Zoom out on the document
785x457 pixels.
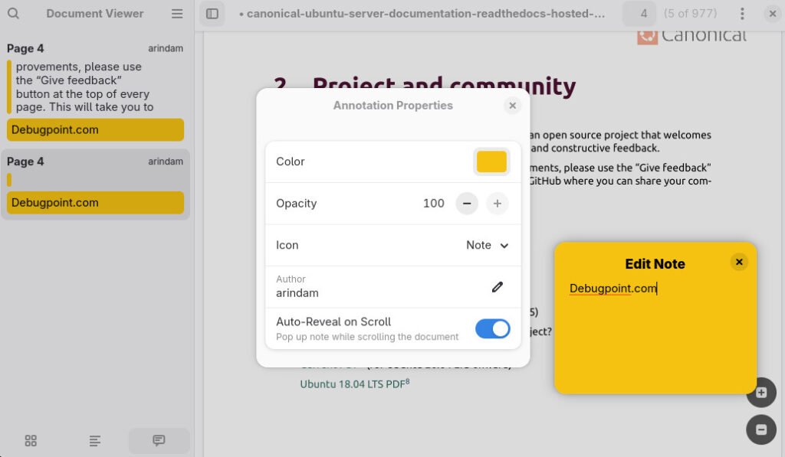pos(760,429)
